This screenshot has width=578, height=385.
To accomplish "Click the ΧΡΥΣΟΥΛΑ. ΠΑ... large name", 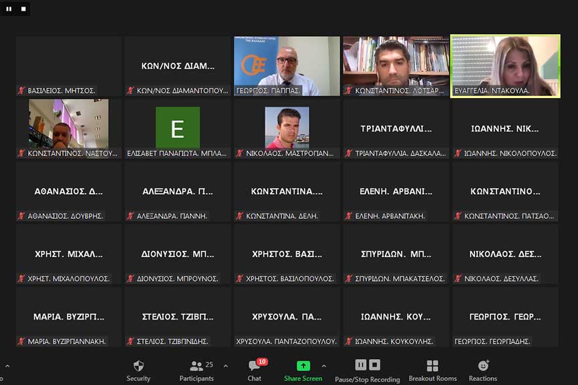I will pyautogui.click(x=287, y=317).
